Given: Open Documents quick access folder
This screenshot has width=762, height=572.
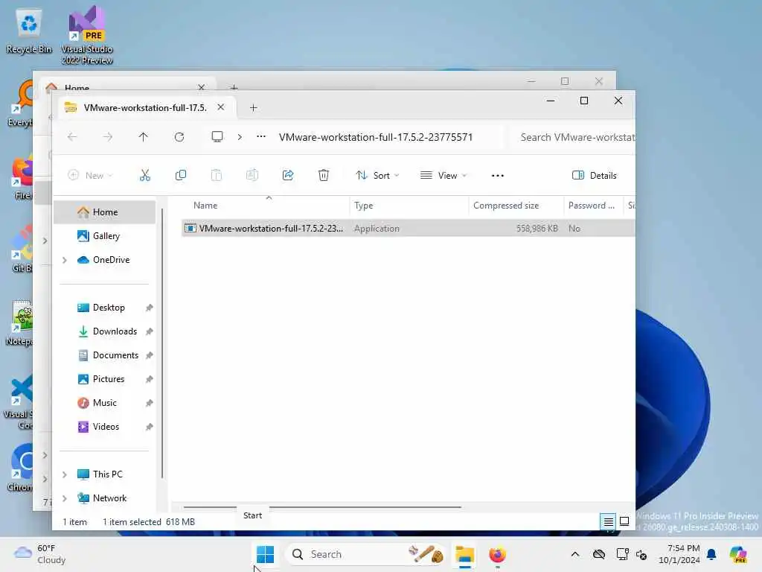Looking at the screenshot, I should [104, 355].
